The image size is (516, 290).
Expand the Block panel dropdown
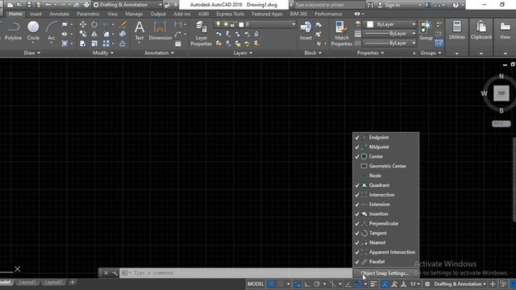coord(313,53)
